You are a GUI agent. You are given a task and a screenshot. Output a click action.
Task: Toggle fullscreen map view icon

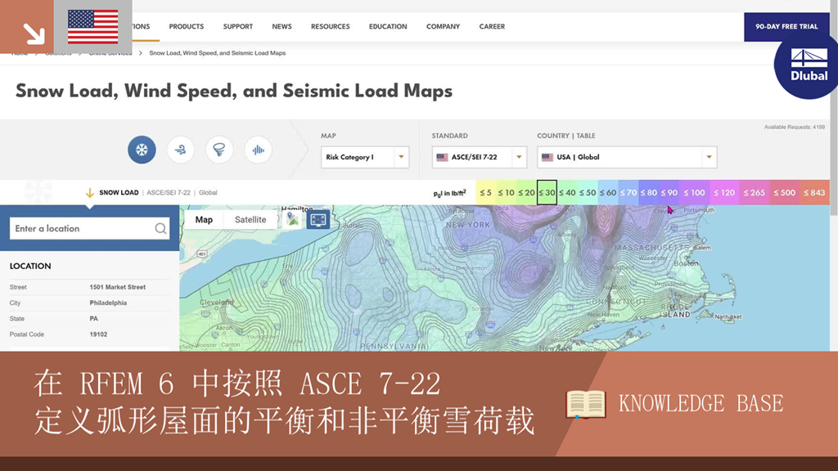pyautogui.click(x=318, y=219)
